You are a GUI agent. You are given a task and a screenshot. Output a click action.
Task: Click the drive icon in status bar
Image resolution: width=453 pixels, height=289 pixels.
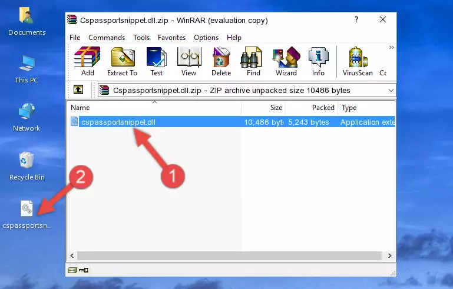[x=72, y=270]
